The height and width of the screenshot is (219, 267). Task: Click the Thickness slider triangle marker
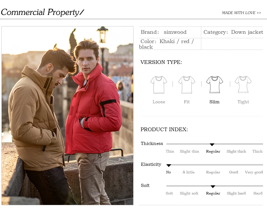click(x=212, y=145)
